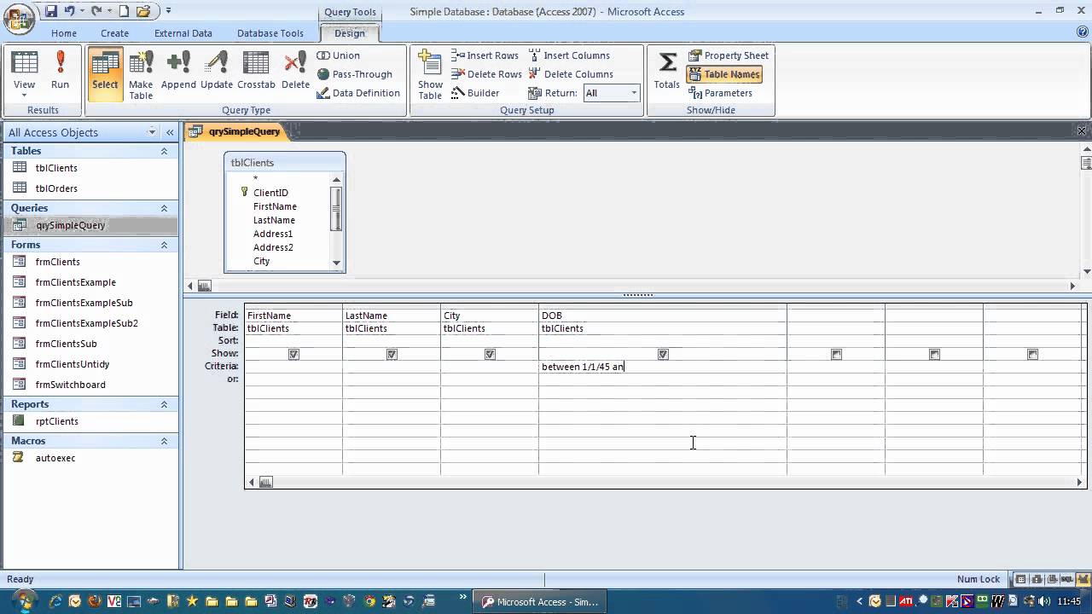Click the DOB criteria input cell
This screenshot has width=1092, height=614.
pos(662,367)
